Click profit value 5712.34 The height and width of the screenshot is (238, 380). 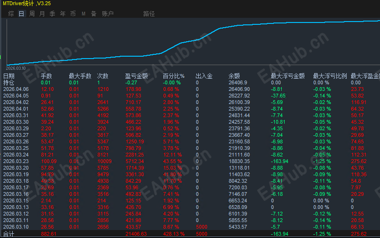[x=135, y=161]
